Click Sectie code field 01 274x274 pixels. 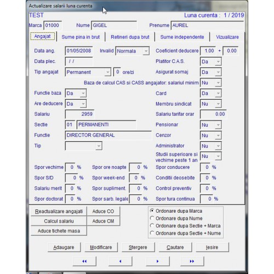click(70, 125)
